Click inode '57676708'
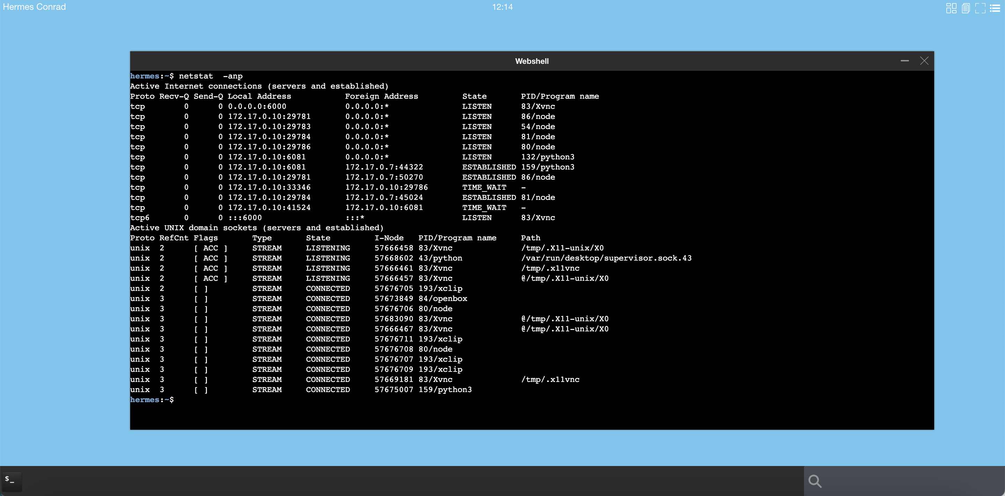The height and width of the screenshot is (496, 1005). 394,350
